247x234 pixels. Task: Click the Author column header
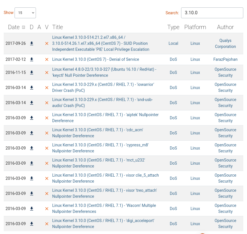225,27
